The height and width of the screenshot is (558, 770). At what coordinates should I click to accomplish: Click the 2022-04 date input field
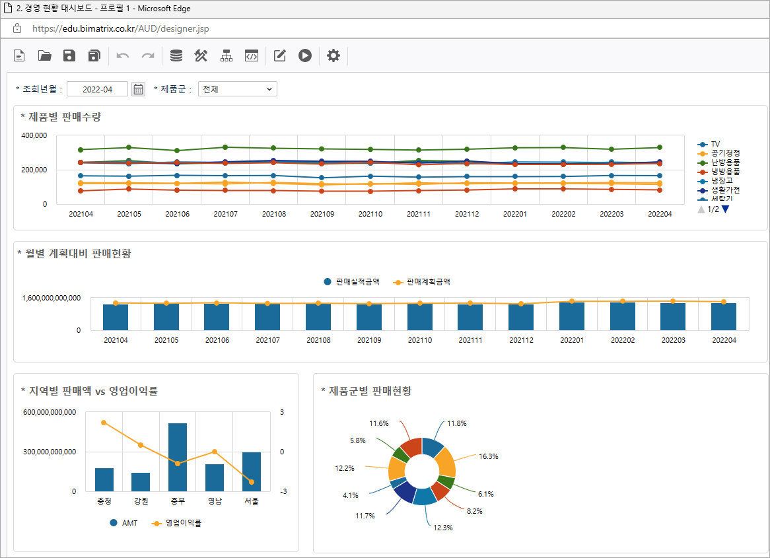coord(97,89)
